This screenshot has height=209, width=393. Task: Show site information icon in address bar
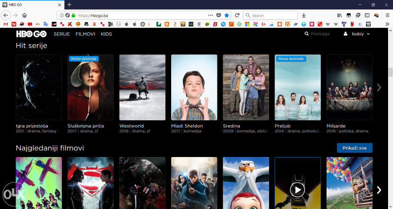[61, 15]
